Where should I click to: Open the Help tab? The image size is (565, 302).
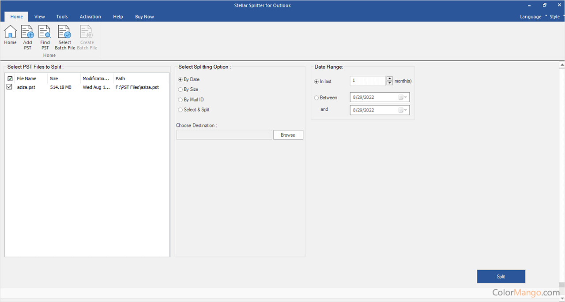[x=118, y=17]
